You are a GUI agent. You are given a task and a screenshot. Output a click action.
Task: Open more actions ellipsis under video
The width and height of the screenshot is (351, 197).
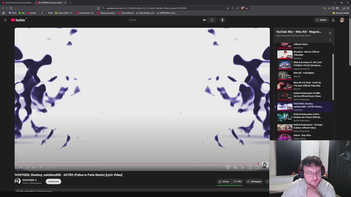coord(267,181)
